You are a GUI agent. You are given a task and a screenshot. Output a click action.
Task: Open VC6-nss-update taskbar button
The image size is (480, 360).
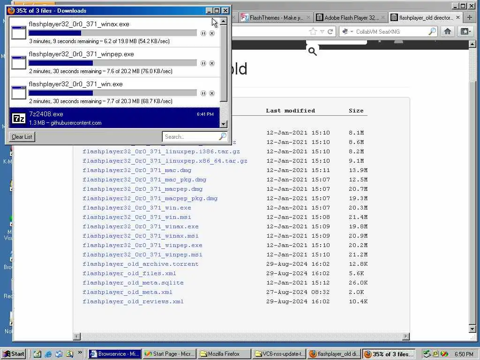pyautogui.click(x=279, y=354)
